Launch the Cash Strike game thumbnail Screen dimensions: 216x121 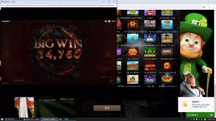point(133,52)
